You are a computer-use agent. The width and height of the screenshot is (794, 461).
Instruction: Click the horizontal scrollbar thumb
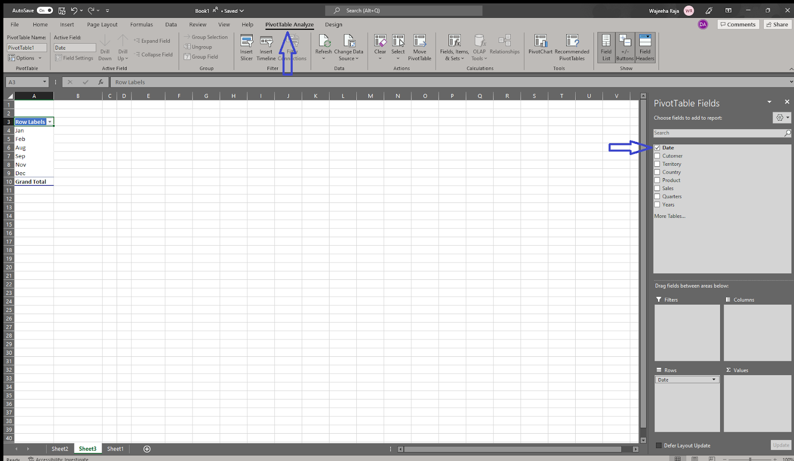(513, 449)
